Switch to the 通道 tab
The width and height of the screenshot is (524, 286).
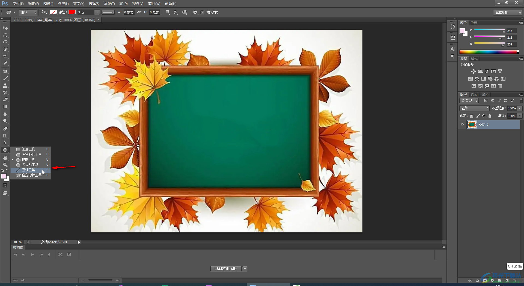pos(474,94)
